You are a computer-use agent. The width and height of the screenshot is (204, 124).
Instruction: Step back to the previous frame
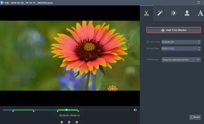(x=62, y=122)
